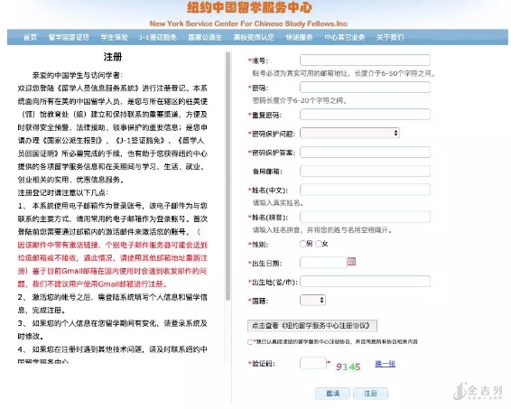This screenshot has height=409, width=511.
Task: Open 留学回国证明 menu item
Action: (69, 38)
